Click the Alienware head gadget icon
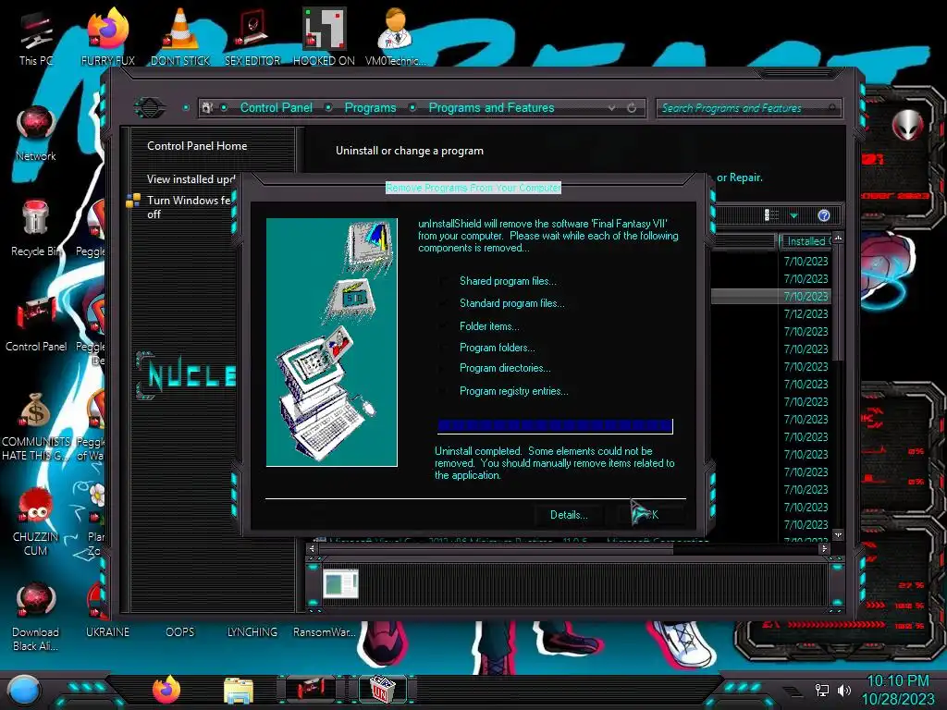The width and height of the screenshot is (947, 710). (x=908, y=125)
